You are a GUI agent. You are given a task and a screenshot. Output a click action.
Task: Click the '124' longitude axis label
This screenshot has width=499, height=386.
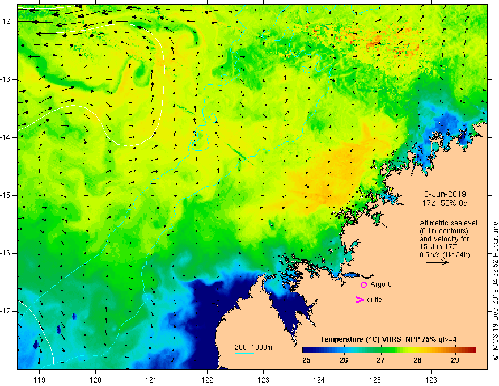[319, 380]
